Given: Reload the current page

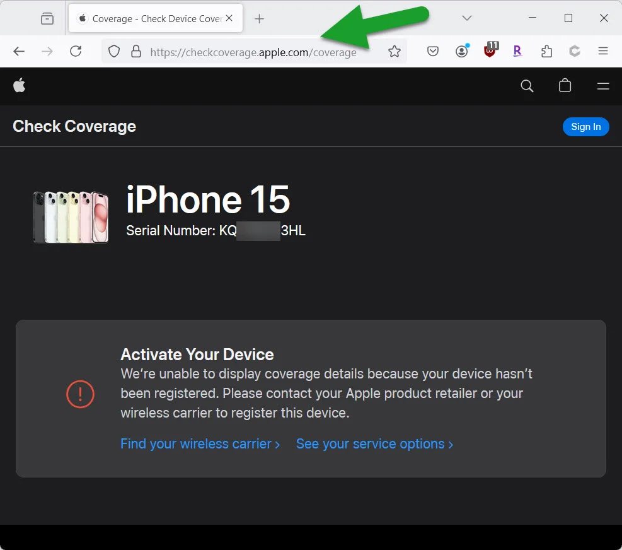Looking at the screenshot, I should pyautogui.click(x=76, y=52).
